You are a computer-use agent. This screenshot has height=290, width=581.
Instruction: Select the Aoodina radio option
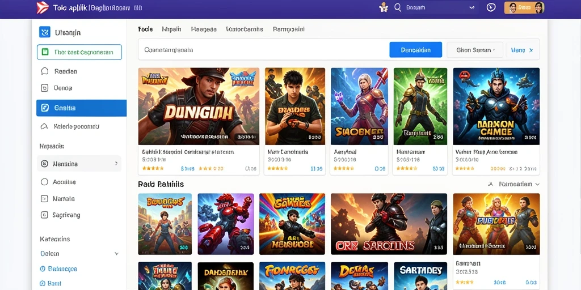click(44, 182)
